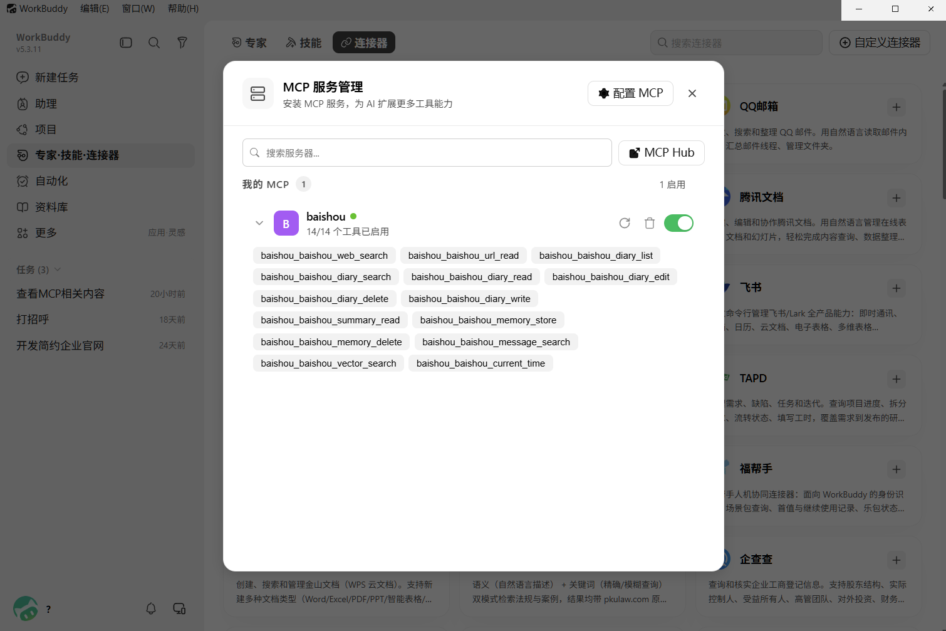Open 自动化 in the sidebar
This screenshot has height=631, width=946.
point(100,181)
